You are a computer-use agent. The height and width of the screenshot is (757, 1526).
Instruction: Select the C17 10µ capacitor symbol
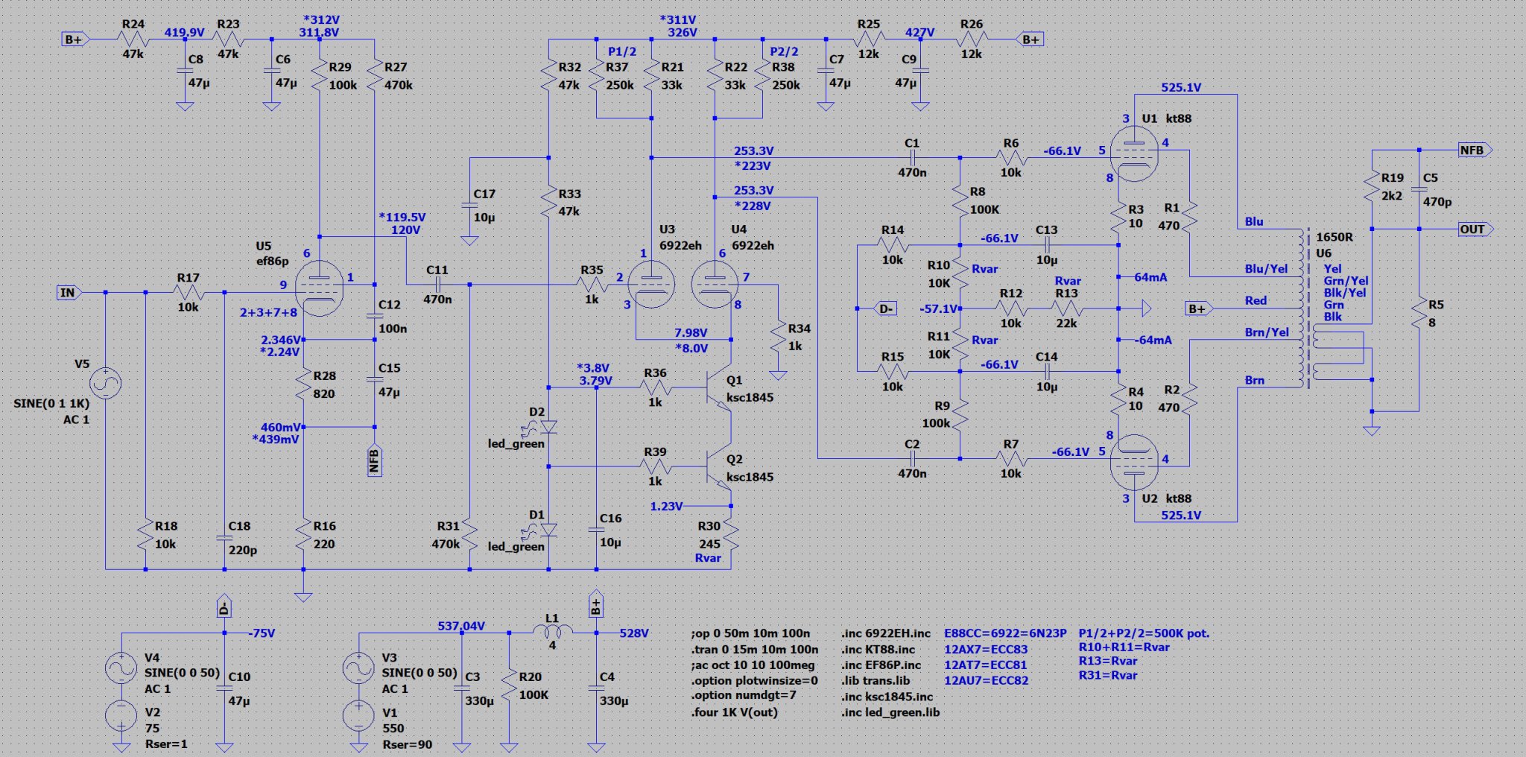pyautogui.click(x=469, y=206)
